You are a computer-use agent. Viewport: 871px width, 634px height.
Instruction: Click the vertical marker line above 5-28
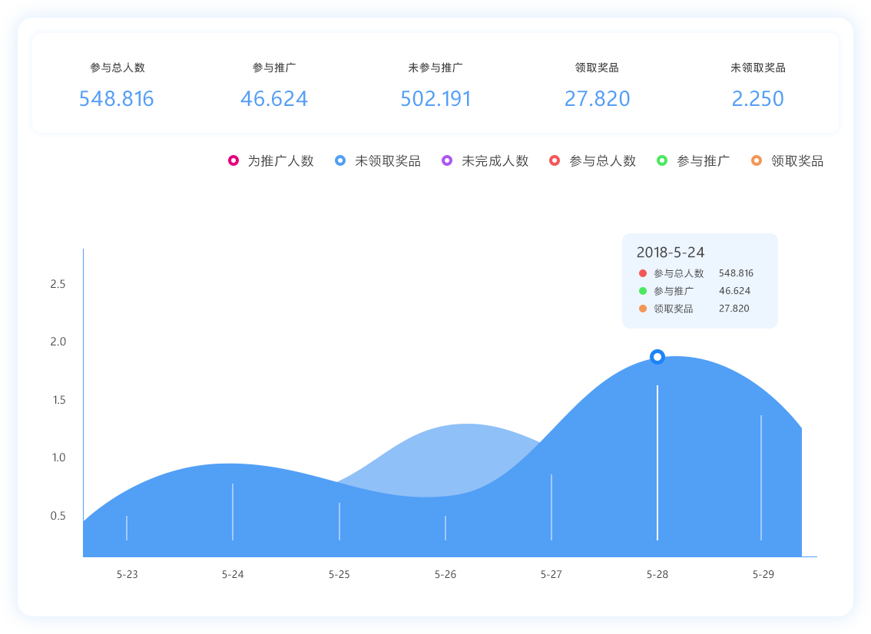click(657, 463)
